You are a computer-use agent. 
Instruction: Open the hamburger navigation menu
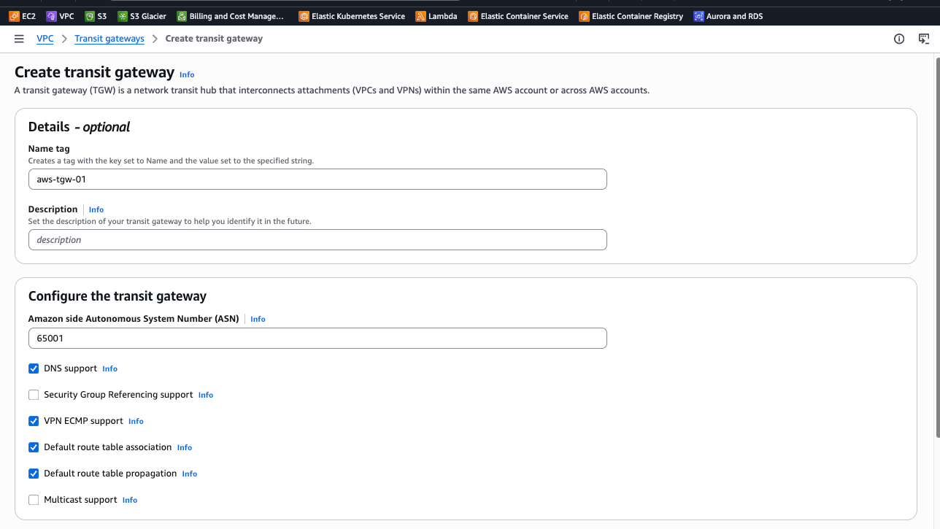(19, 39)
